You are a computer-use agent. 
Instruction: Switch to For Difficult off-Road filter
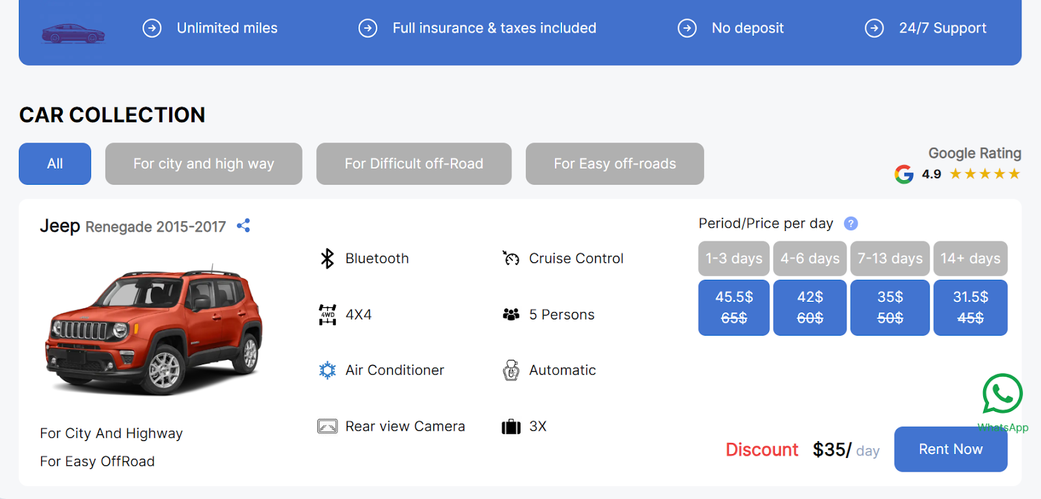414,164
